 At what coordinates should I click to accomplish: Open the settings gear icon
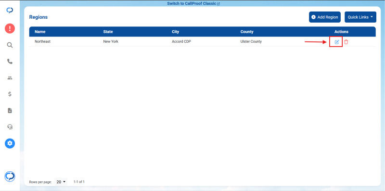coord(10,143)
